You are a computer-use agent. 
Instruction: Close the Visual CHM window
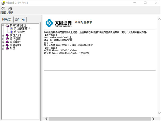pyautogui.click(x=156, y=3)
